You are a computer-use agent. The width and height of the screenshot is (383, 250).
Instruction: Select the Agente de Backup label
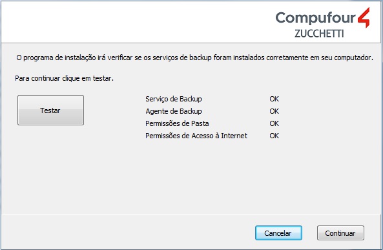174,111
